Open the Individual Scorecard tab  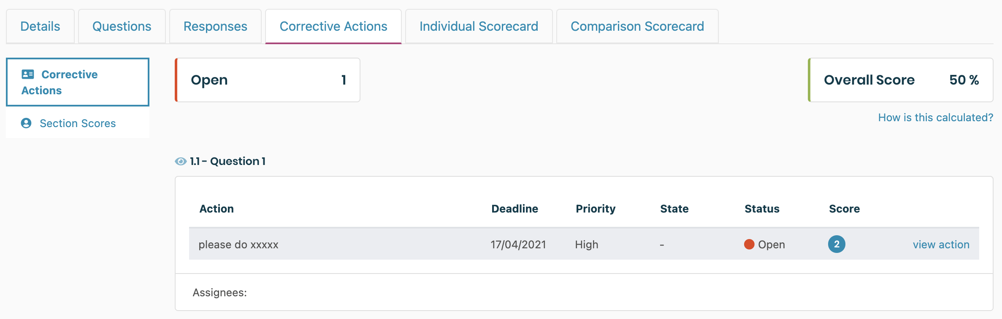click(479, 26)
